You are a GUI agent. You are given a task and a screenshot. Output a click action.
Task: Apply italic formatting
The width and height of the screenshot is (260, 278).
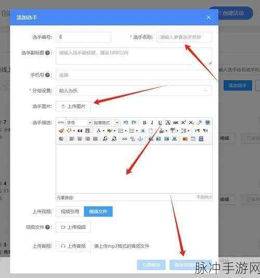pyautogui.click(x=152, y=122)
